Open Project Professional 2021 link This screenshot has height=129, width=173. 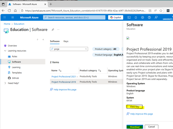click(x=63, y=76)
